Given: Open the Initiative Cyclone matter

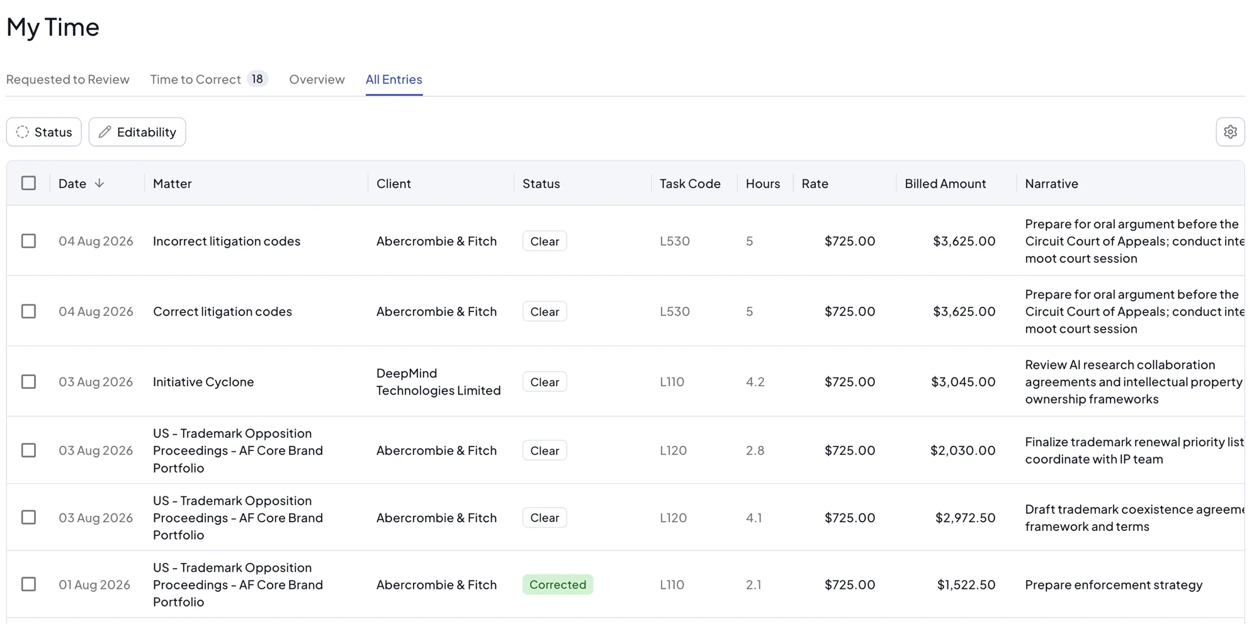Looking at the screenshot, I should (x=203, y=382).
